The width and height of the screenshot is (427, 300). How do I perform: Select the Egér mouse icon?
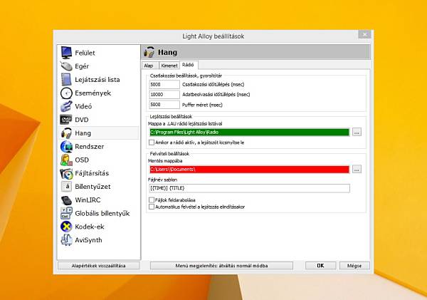click(x=66, y=66)
